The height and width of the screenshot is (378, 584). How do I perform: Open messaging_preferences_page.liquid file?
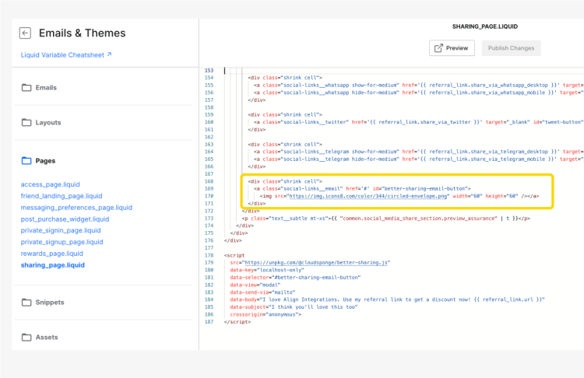pos(76,208)
